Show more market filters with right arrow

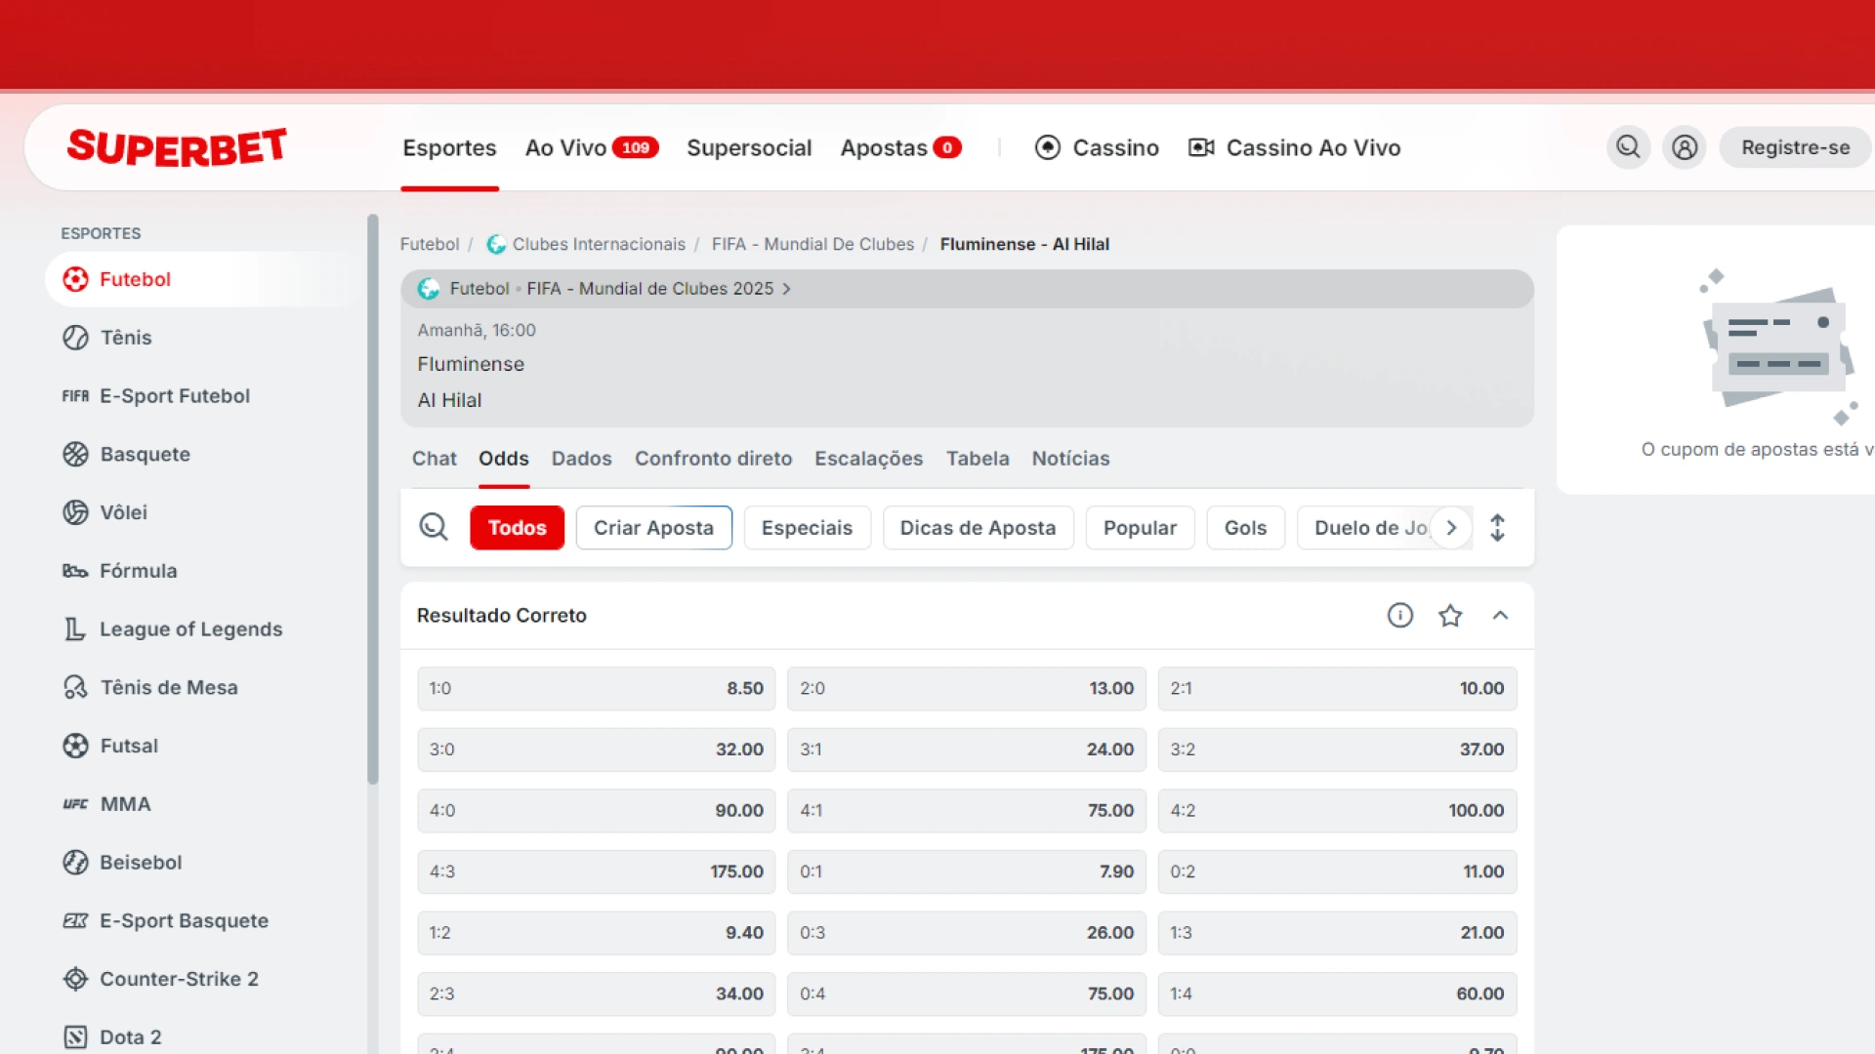(1451, 528)
